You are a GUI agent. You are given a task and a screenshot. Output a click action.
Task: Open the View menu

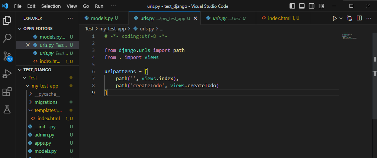pos(72,6)
